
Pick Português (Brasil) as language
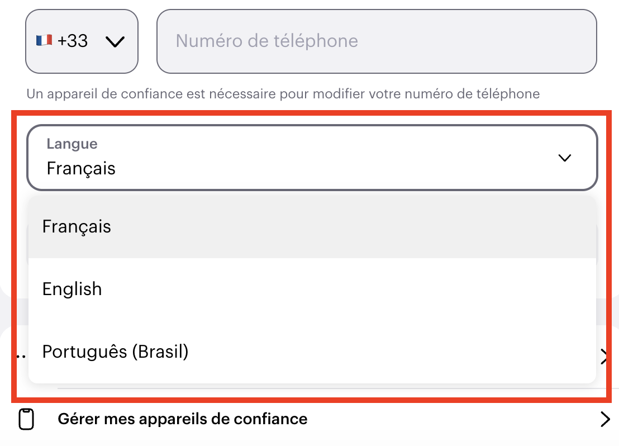click(115, 352)
